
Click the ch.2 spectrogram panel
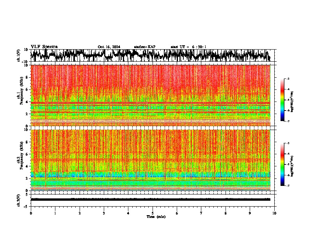[x=151, y=160]
